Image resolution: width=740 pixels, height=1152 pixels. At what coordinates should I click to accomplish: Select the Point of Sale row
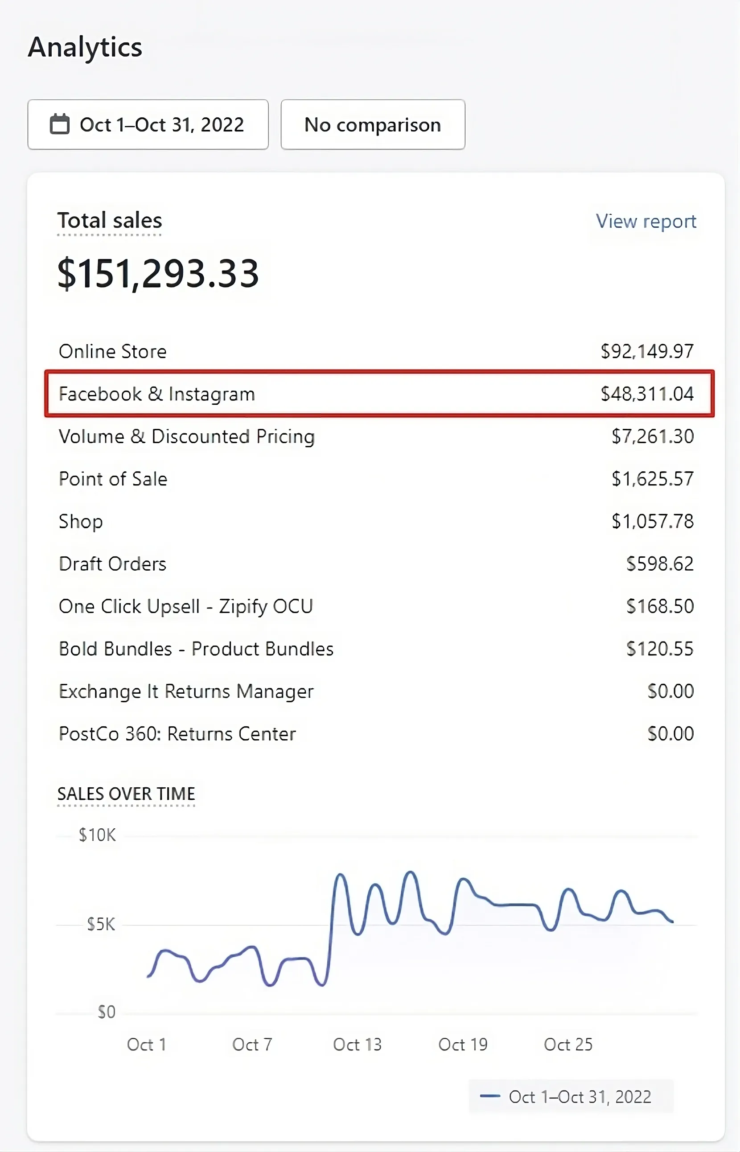click(376, 479)
